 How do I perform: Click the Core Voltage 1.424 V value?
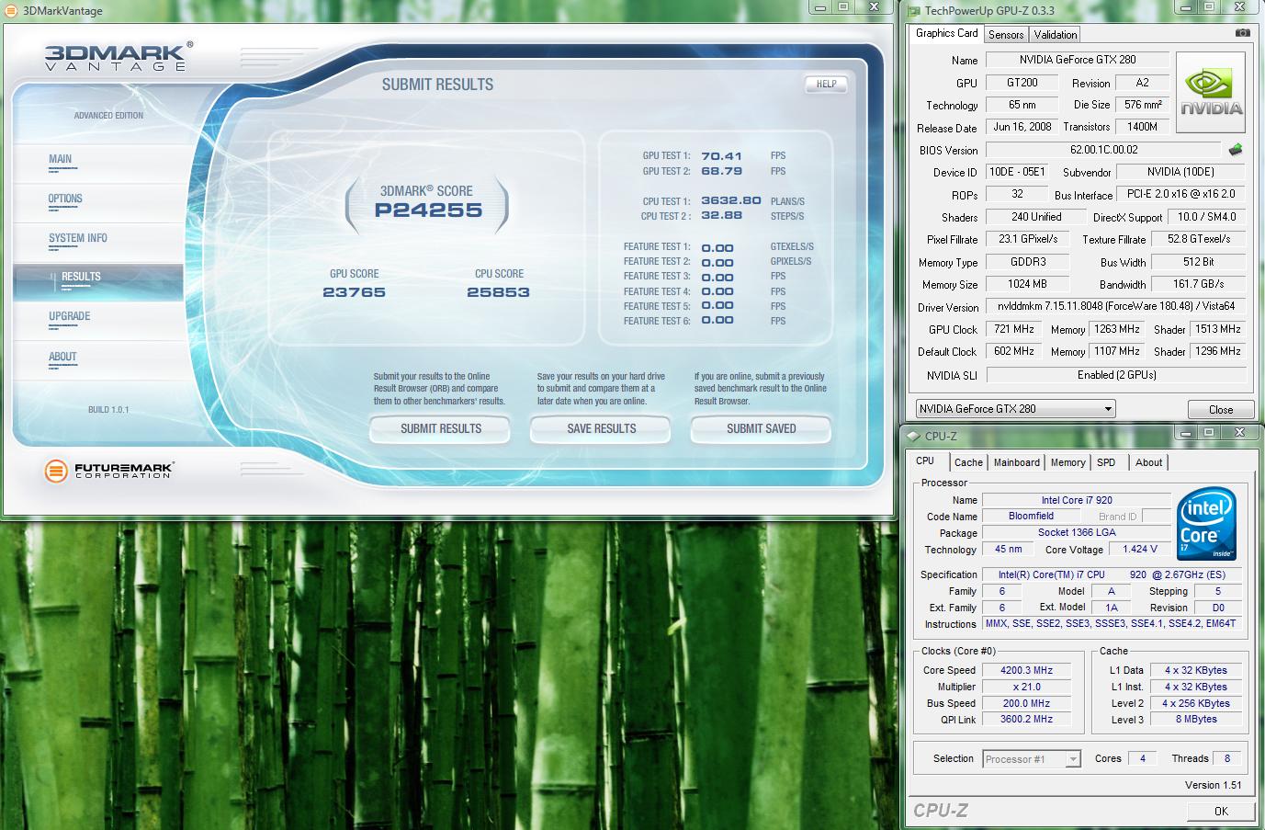click(1140, 549)
